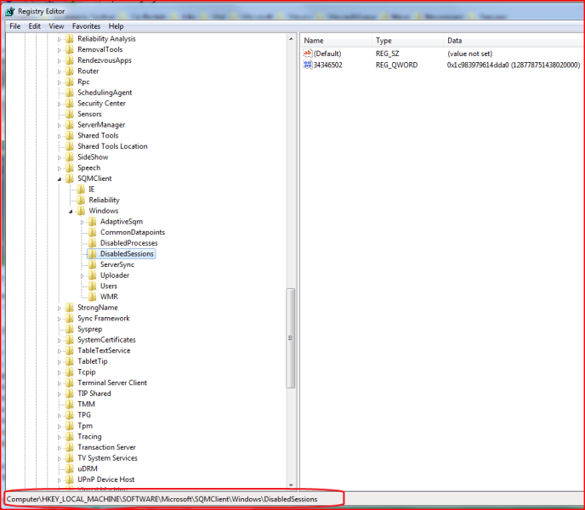The image size is (585, 510).
Task: Open the Edit menu
Action: click(x=34, y=26)
